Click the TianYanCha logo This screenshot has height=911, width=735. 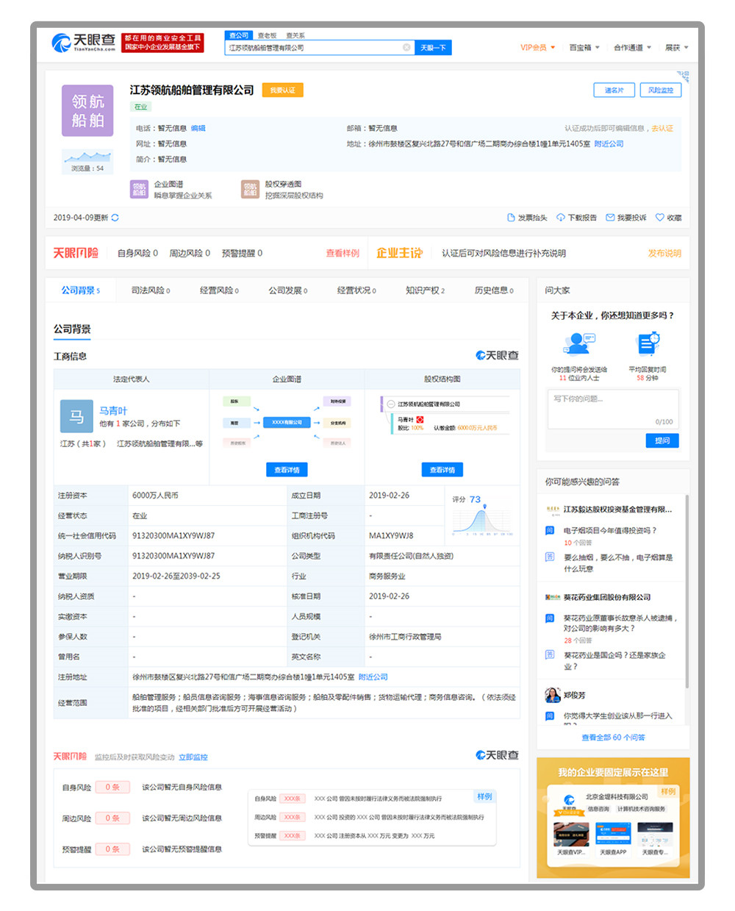(83, 43)
